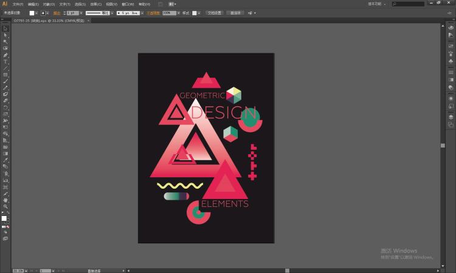The width and height of the screenshot is (456, 273).
Task: Open the Color panel icon
Action: click(451, 27)
